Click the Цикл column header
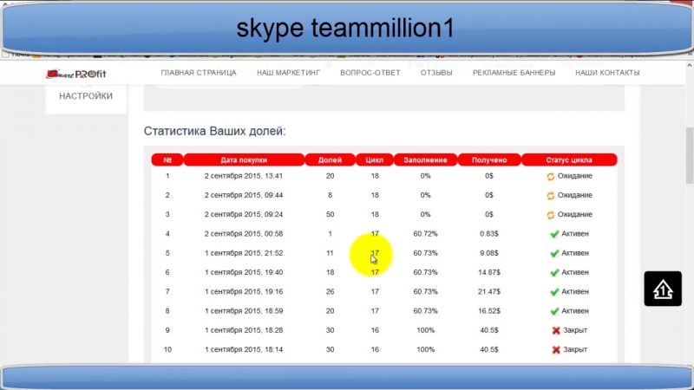The width and height of the screenshot is (694, 390). pyautogui.click(x=375, y=160)
